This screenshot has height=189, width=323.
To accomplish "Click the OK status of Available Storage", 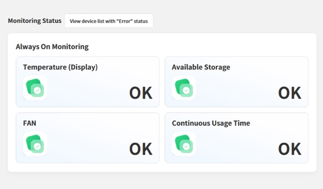I will pos(289,93).
